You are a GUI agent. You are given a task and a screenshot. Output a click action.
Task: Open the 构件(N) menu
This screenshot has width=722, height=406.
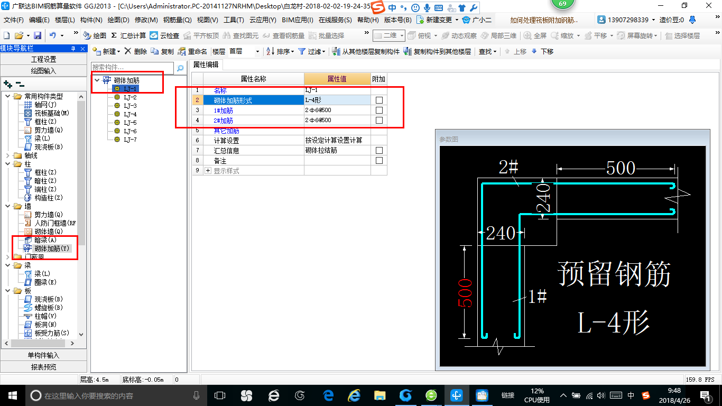click(x=91, y=20)
